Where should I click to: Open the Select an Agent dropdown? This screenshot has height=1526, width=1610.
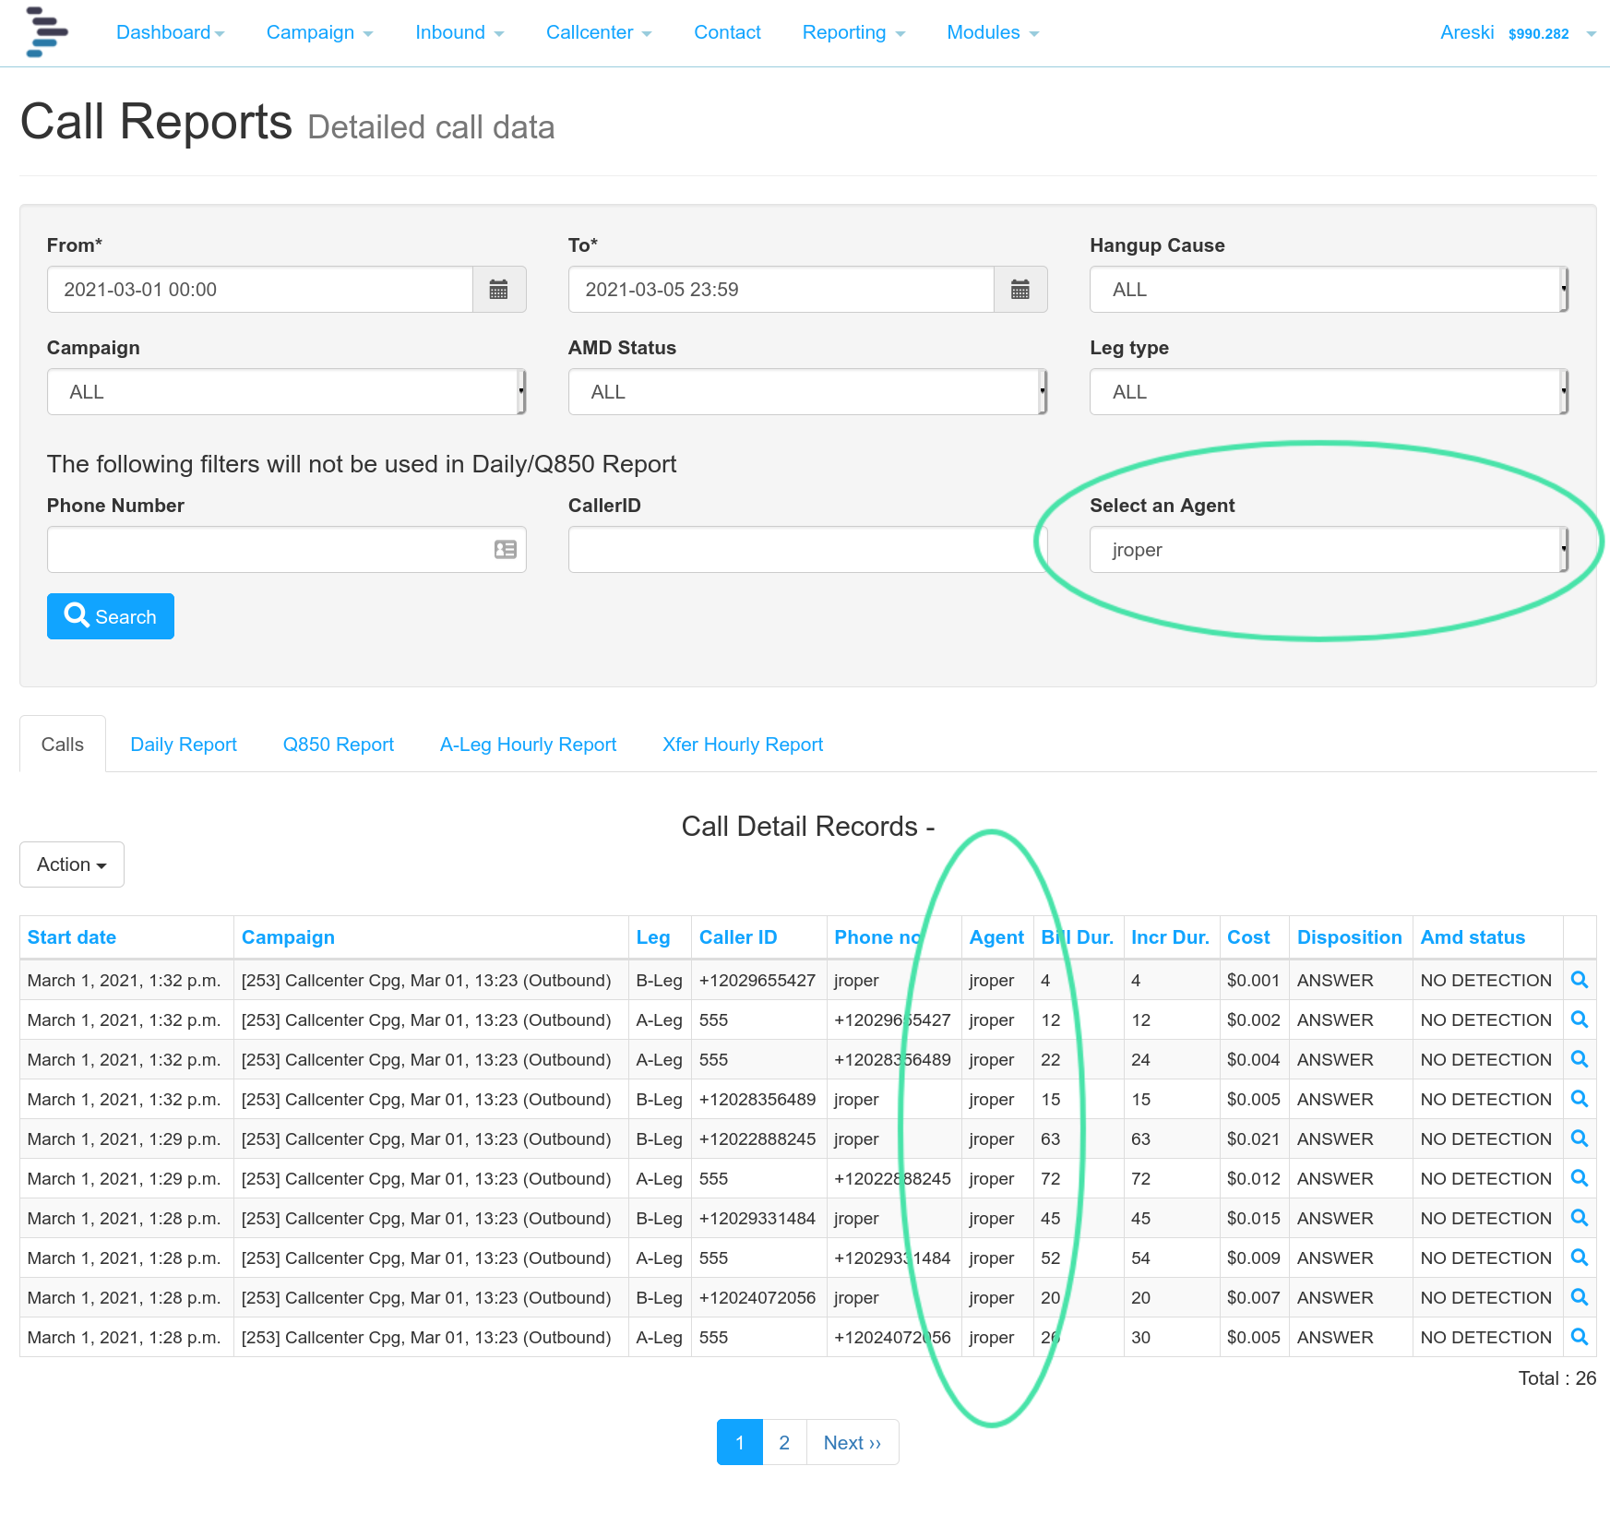pos(1327,549)
